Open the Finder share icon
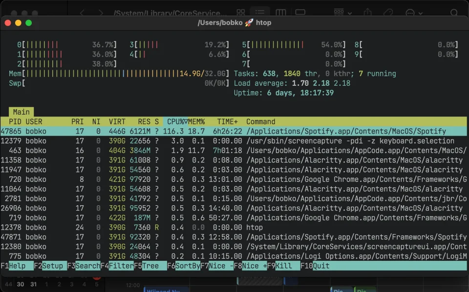This screenshot has width=469, height=292. (x=367, y=12)
